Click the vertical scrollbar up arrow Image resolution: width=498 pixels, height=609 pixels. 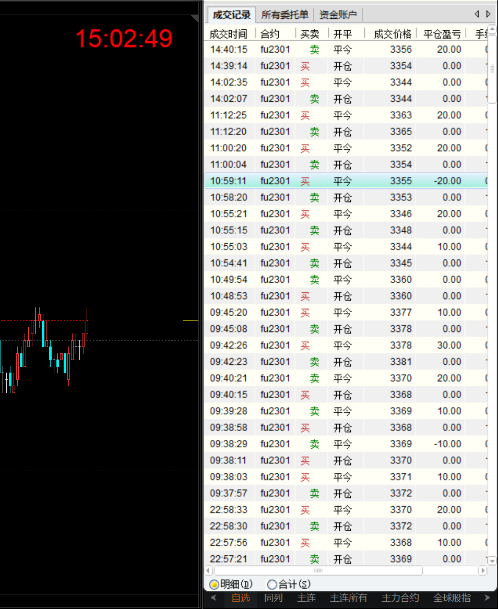tap(491, 29)
